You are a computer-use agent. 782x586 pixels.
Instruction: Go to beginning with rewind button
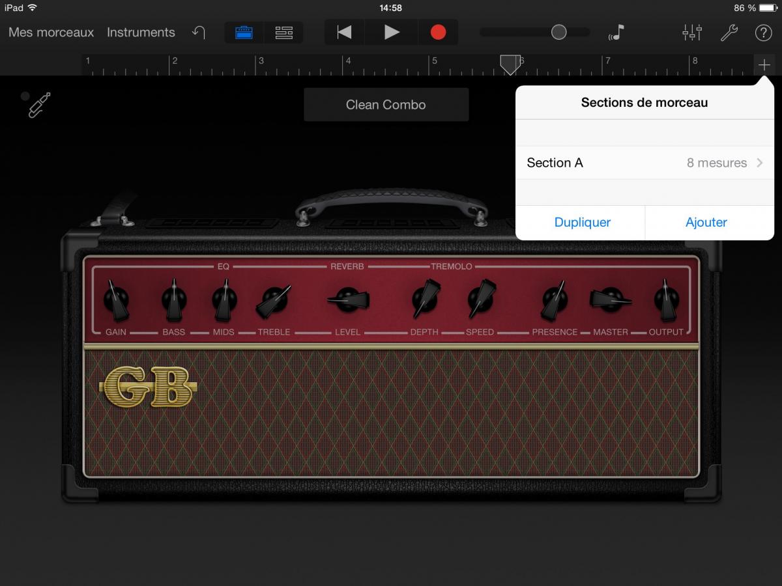344,32
